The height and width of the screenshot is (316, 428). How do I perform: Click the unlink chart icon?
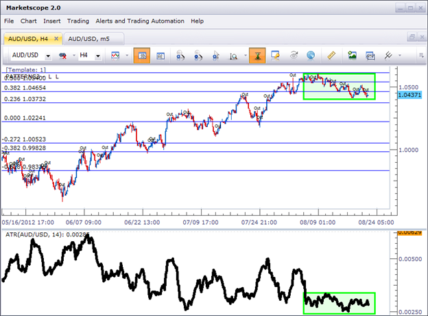[63, 56]
